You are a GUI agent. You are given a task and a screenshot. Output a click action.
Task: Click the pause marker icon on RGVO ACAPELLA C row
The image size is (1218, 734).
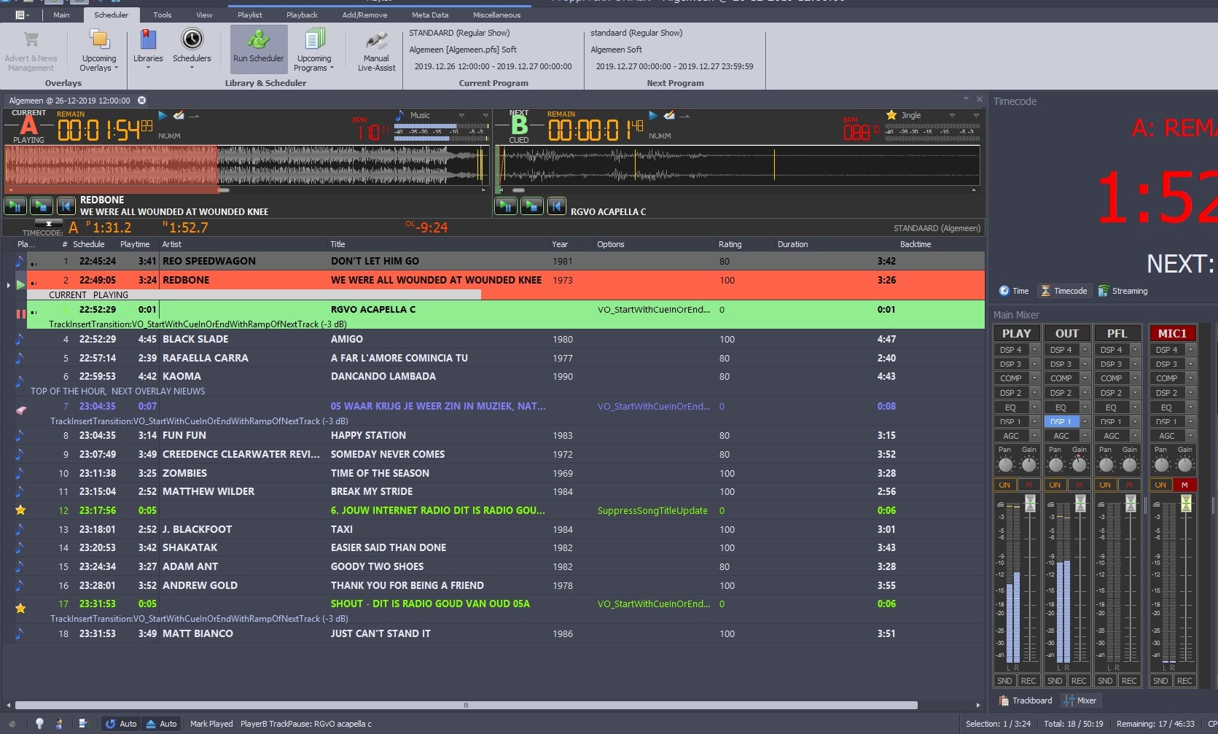point(20,314)
